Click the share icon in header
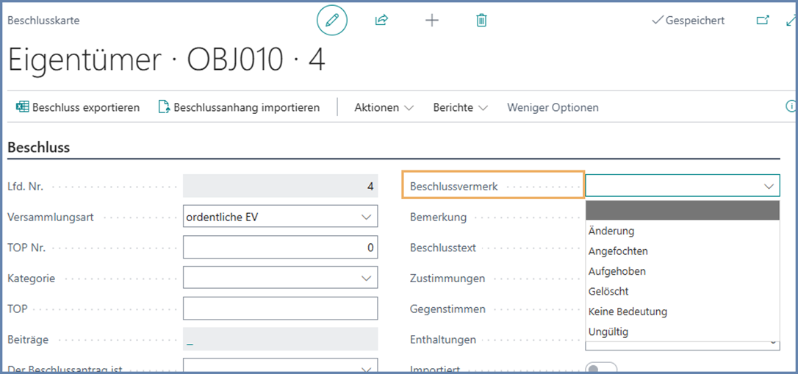 381,21
